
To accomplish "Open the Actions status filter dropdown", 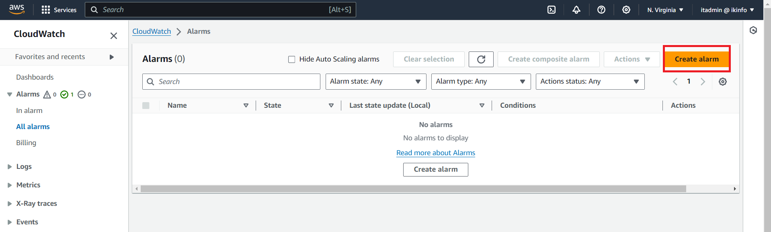I will coord(590,81).
